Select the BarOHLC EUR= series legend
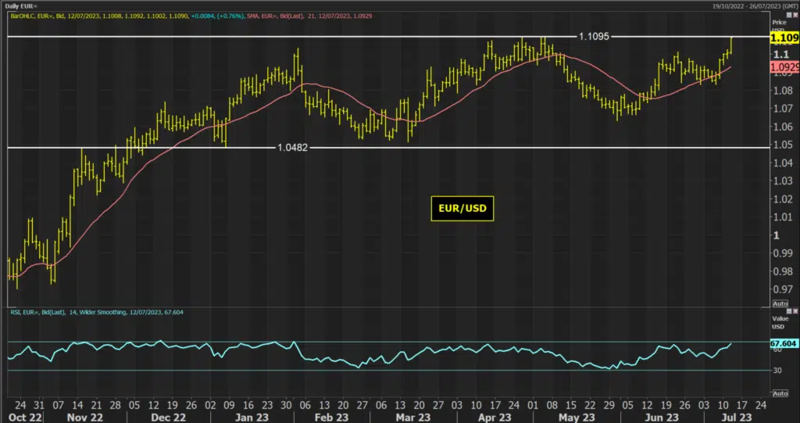Screen dimensions: 800x423 127,16
